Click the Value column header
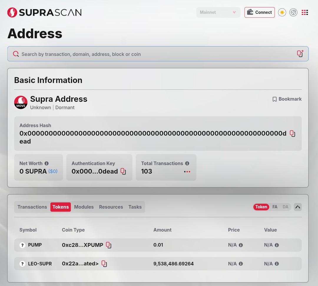The height and width of the screenshot is (286, 318). click(x=270, y=230)
